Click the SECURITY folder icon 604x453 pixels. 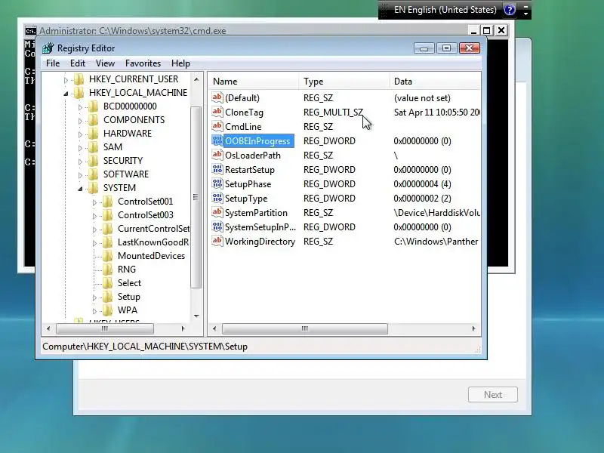click(x=93, y=161)
